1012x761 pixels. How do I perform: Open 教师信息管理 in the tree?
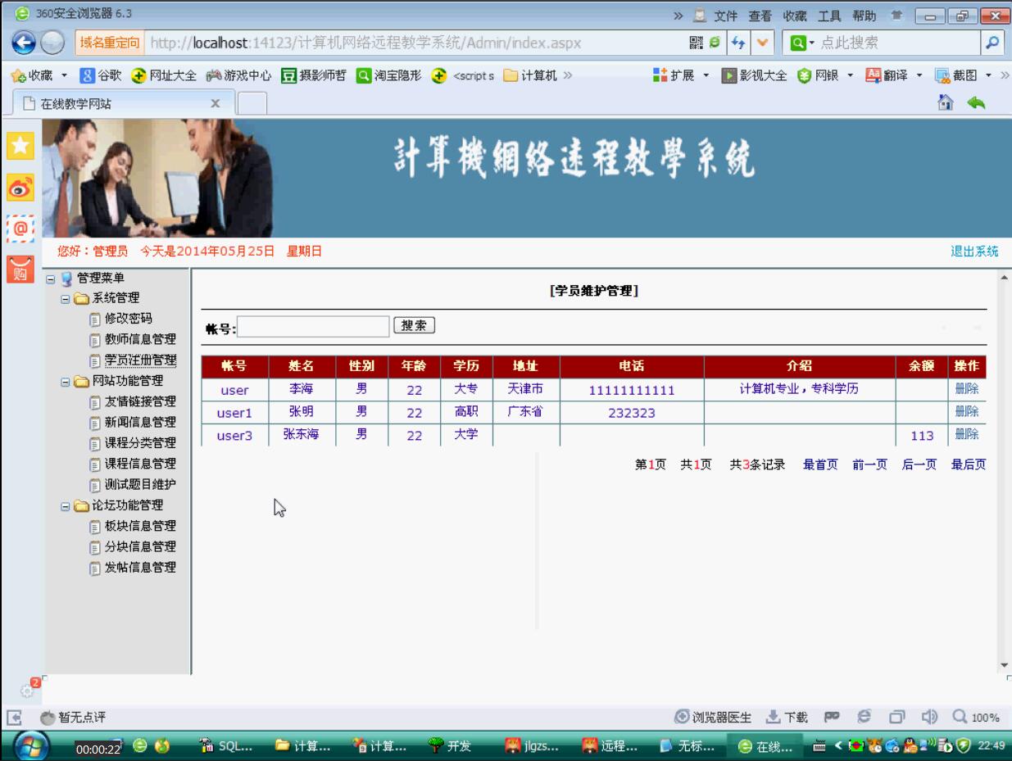click(140, 339)
